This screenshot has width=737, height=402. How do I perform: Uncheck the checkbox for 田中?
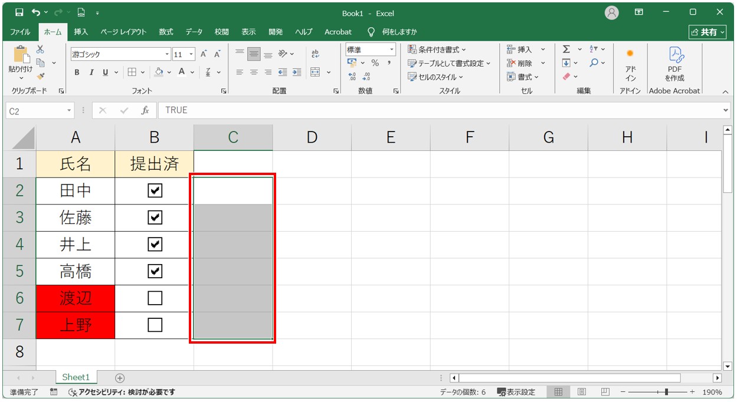(155, 190)
